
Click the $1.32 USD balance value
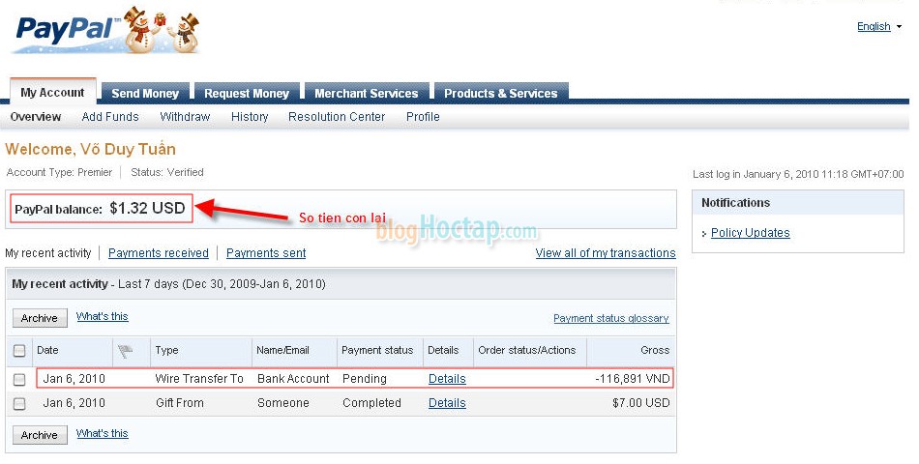(x=147, y=208)
